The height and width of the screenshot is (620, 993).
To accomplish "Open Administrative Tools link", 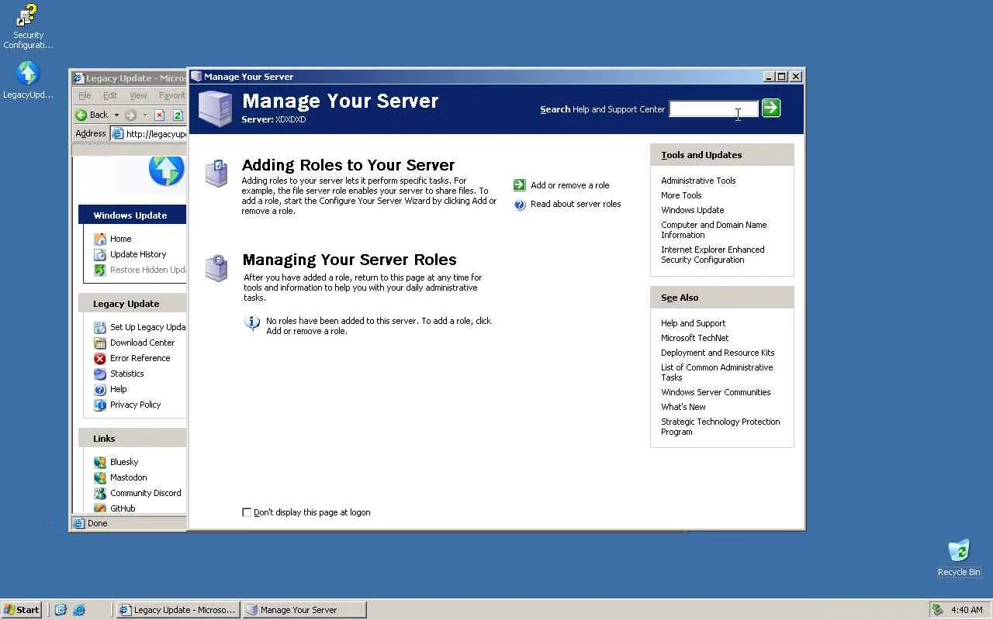I will (698, 181).
